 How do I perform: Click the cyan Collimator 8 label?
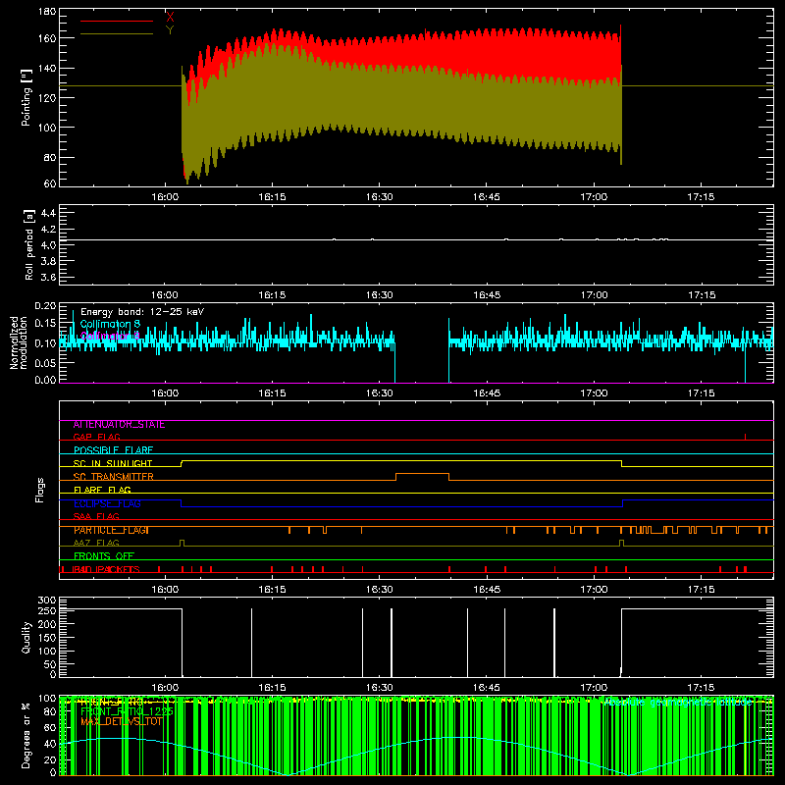(x=110, y=325)
